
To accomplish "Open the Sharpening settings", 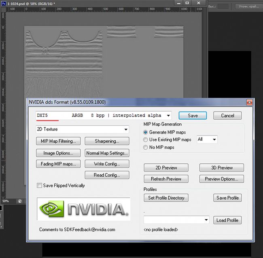I will 107,141.
